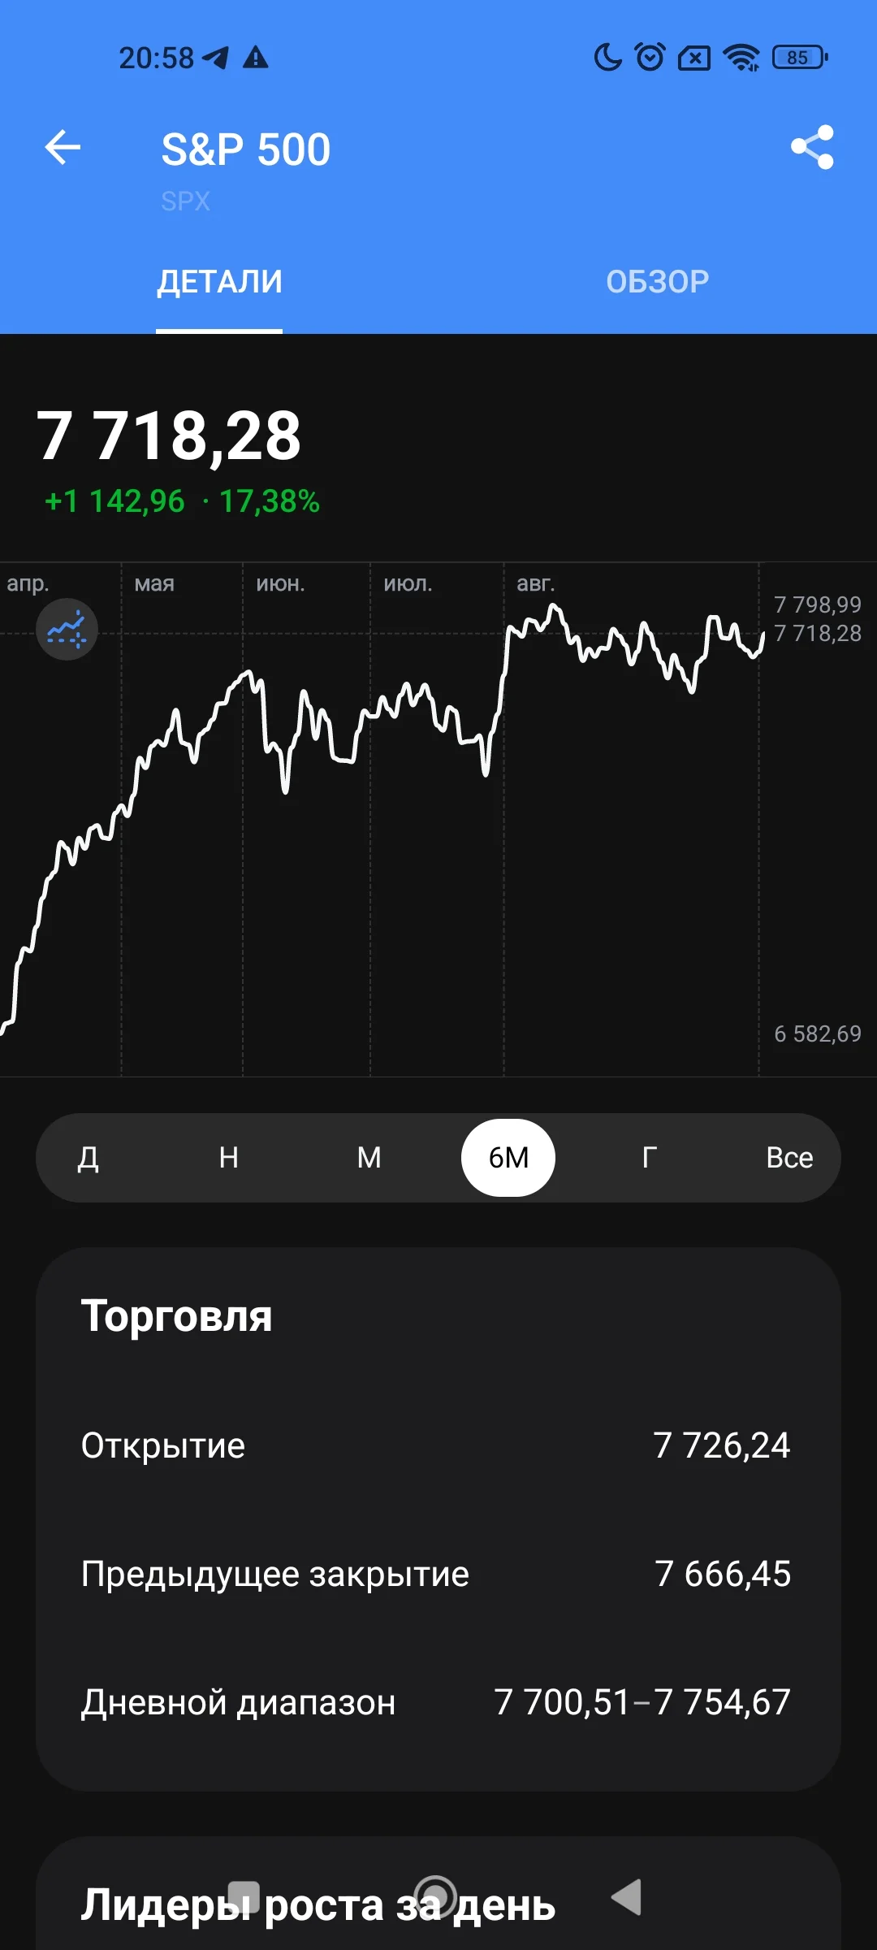Viewport: 877px width, 1950px height.
Task: Tap the Android home circle button
Action: [435, 1897]
